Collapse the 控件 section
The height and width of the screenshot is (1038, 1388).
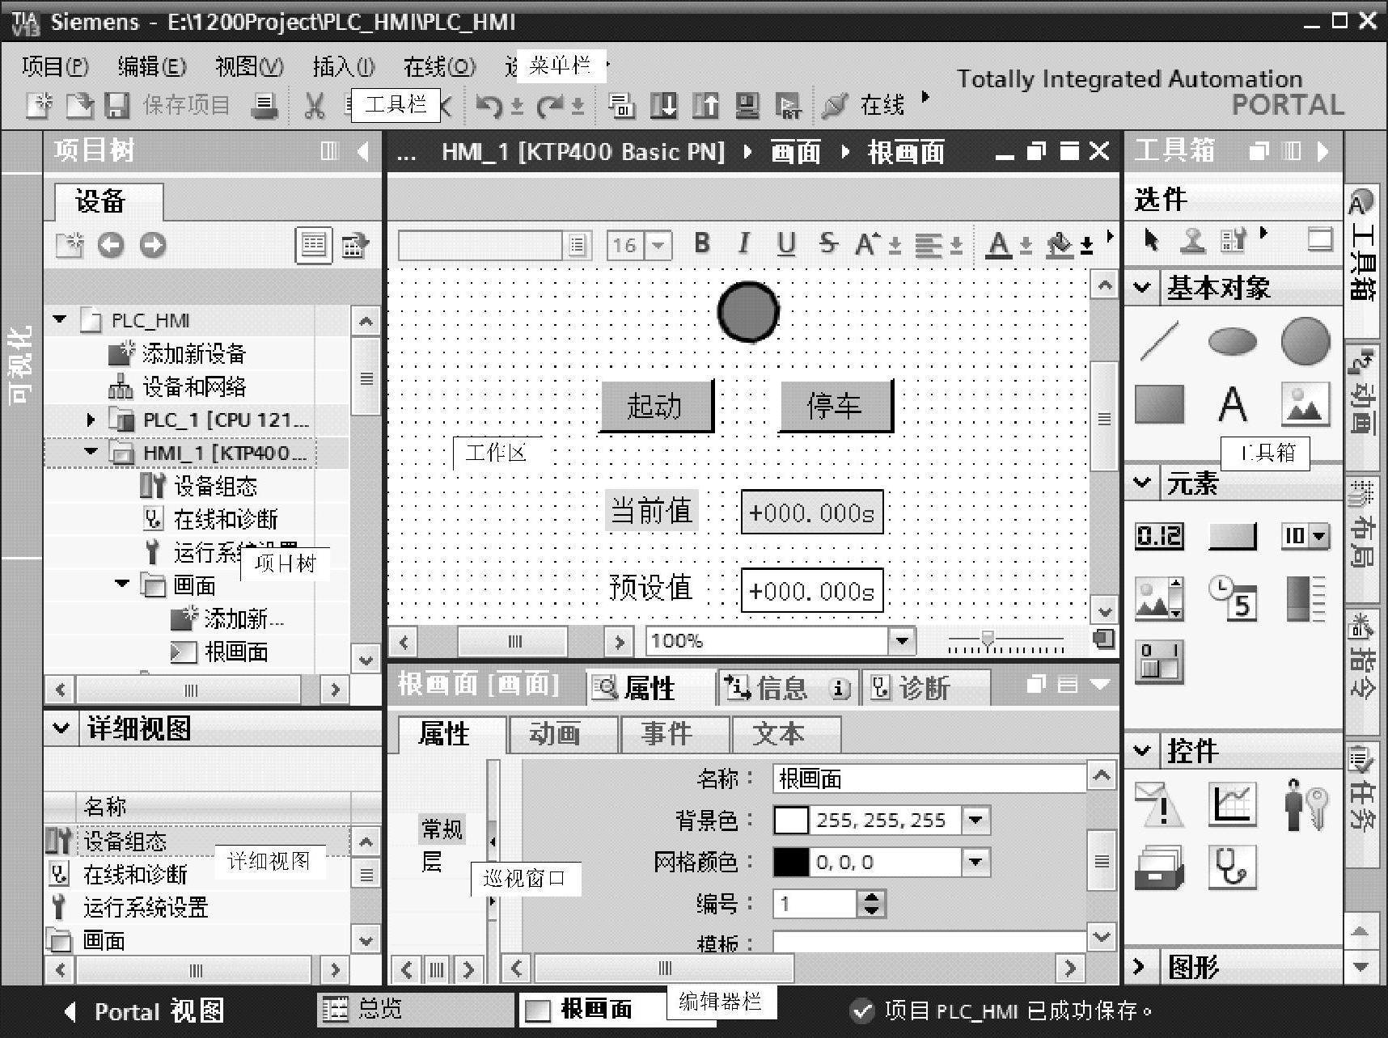click(x=1142, y=750)
